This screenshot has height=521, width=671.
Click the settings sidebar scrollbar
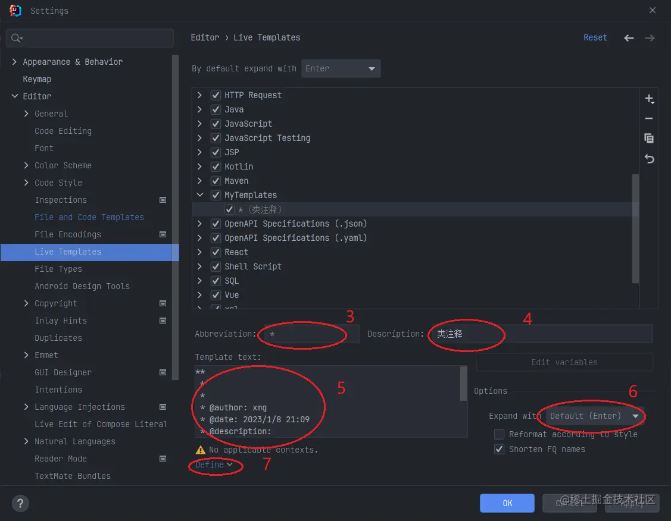(175, 217)
